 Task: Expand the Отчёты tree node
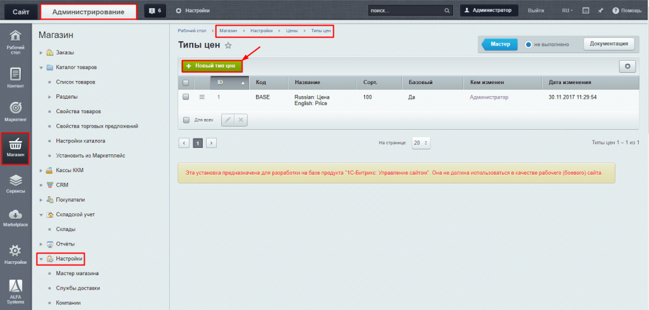pyautogui.click(x=41, y=244)
